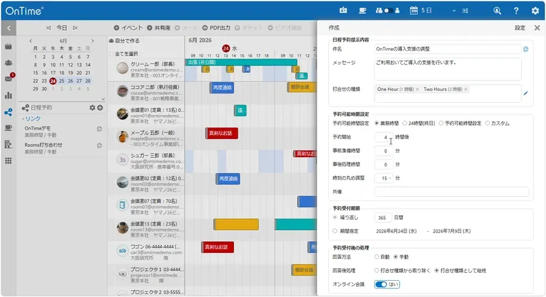The image size is (546, 297).
Task: Check the 全てを選択 checkbox
Action: (111, 54)
